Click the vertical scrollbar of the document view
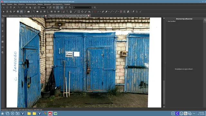Image resolution: width=206 pixels, height=116 pixels. click(164, 63)
